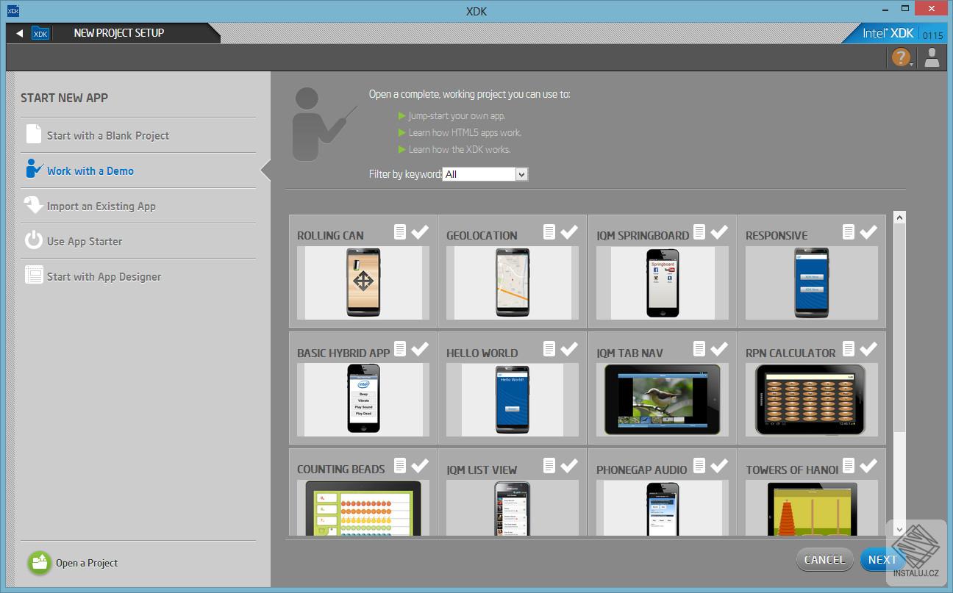Open the RPN Calculator document icon
This screenshot has width=953, height=593.
(x=849, y=348)
